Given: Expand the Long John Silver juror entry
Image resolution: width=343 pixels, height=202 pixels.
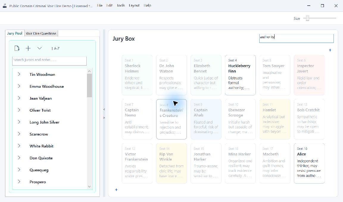Looking at the screenshot, I should (x=19, y=122).
